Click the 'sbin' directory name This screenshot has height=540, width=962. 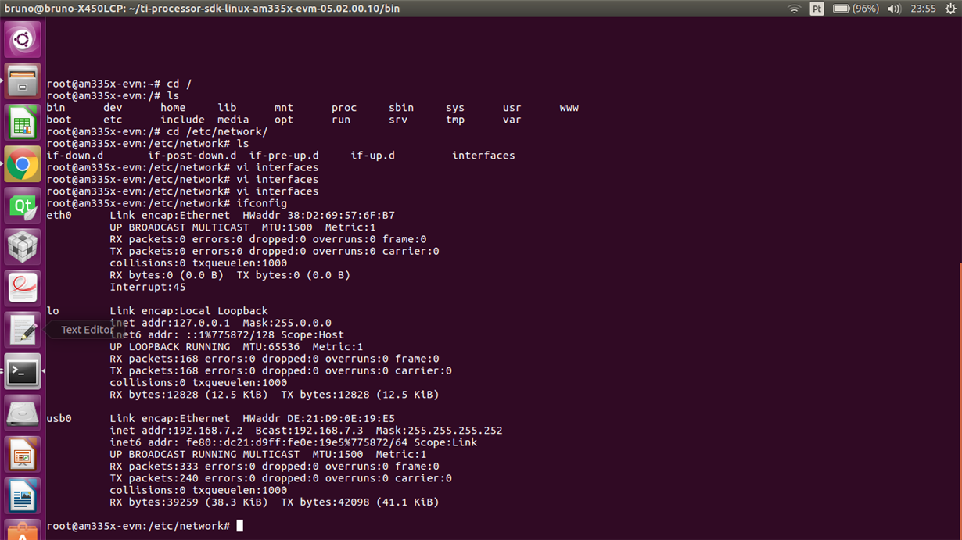click(401, 108)
